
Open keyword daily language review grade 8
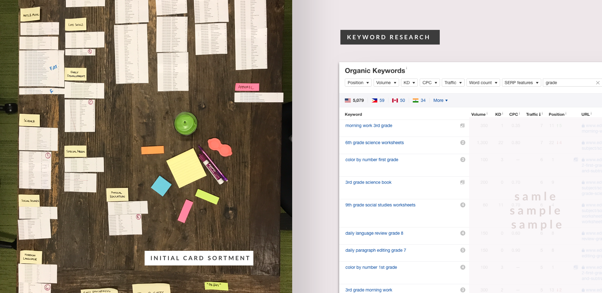(374, 233)
